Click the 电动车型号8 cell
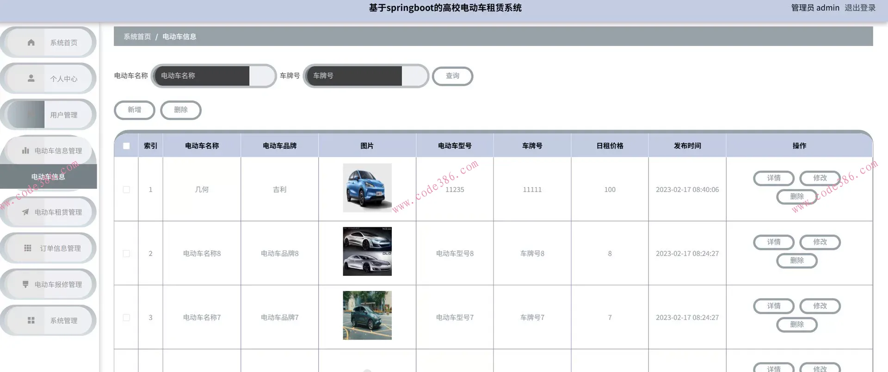Viewport: 888px width, 372px height. [x=455, y=254]
